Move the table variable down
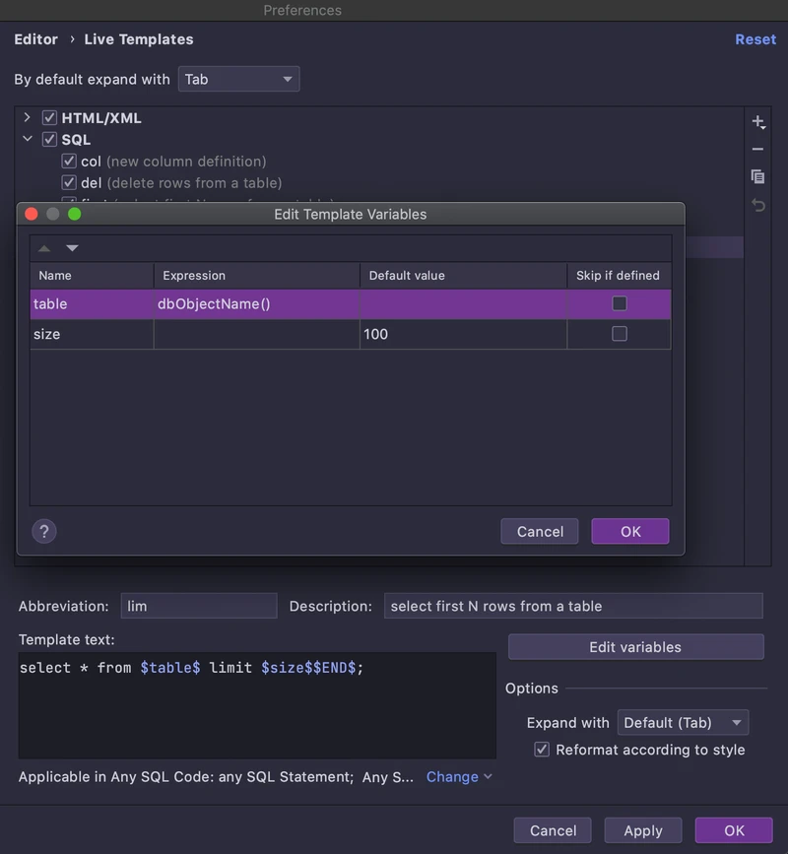This screenshot has height=854, width=788. click(72, 247)
